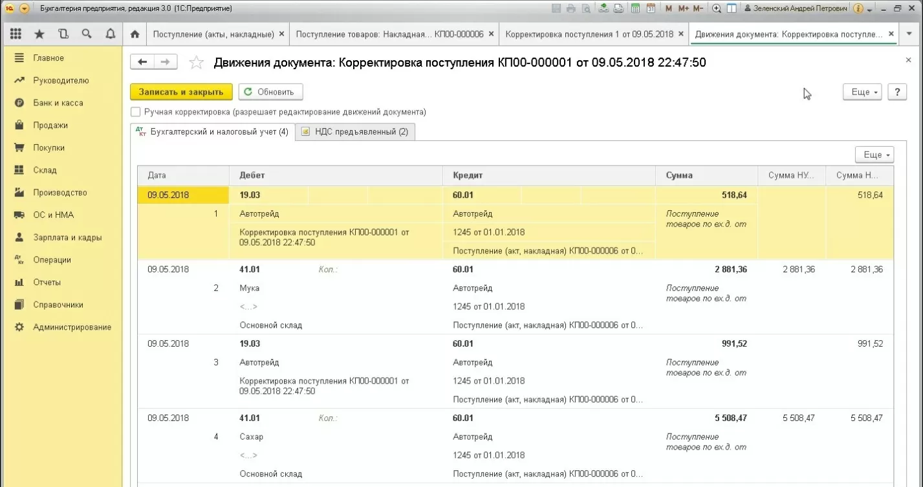Click the Записать и закрыть button
The width and height of the screenshot is (923, 487).
[x=181, y=92]
